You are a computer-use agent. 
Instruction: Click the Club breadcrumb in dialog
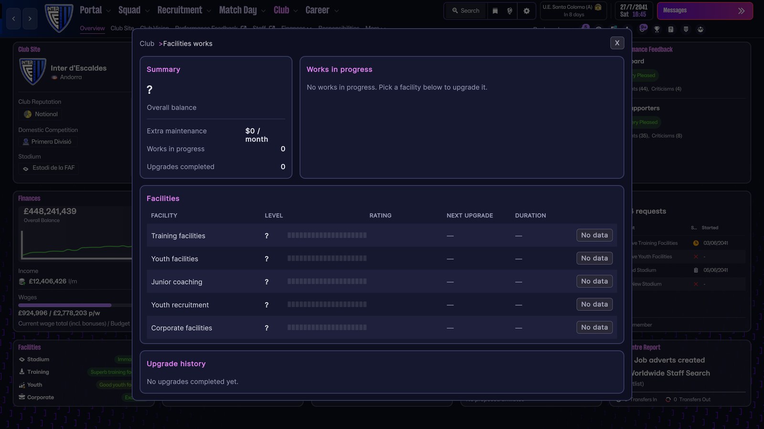[147, 43]
